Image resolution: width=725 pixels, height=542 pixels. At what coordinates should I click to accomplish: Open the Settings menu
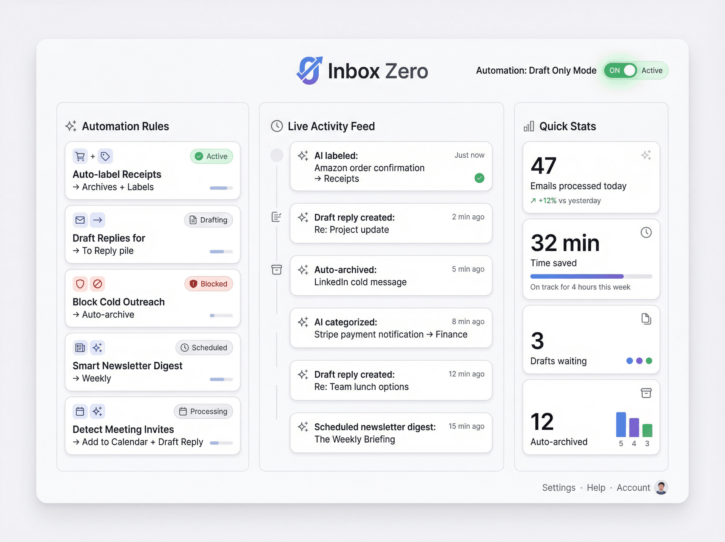tap(558, 488)
